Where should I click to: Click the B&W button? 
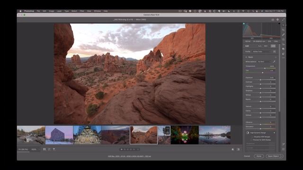coord(266,46)
